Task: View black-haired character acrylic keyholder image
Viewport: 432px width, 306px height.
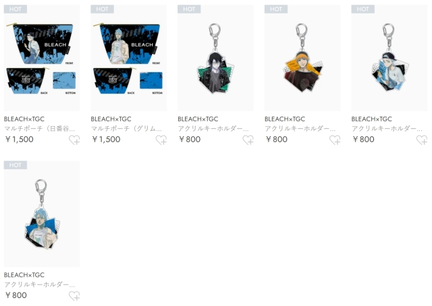Action: point(215,58)
